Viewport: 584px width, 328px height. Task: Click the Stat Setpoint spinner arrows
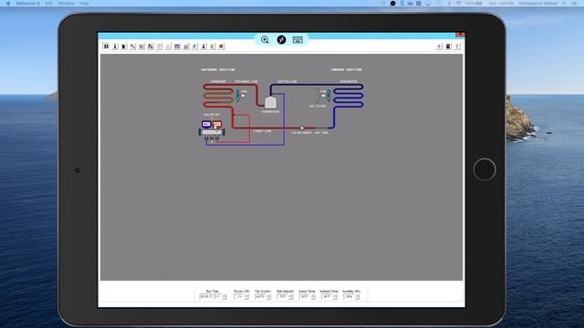[291, 297]
